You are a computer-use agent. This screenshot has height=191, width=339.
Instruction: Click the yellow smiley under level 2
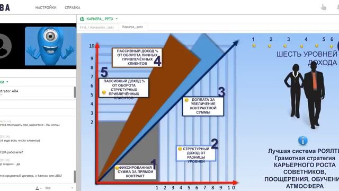[270, 46]
